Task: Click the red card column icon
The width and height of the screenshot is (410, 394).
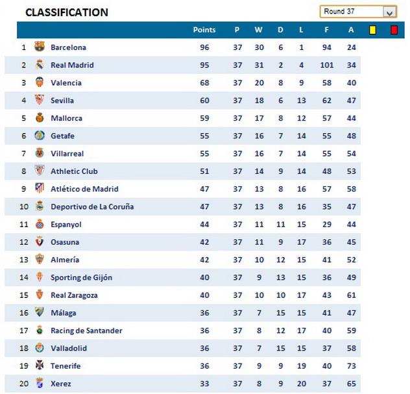Action: [x=394, y=29]
